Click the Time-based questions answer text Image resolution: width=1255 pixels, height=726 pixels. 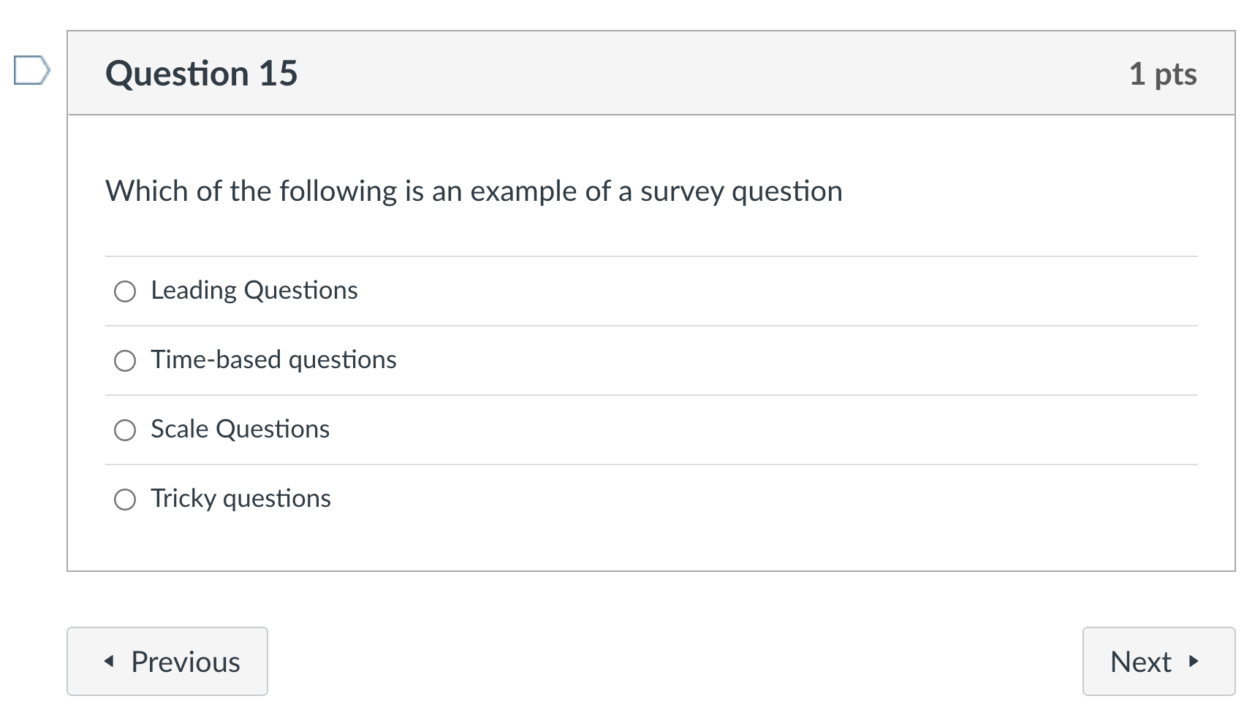tap(273, 359)
